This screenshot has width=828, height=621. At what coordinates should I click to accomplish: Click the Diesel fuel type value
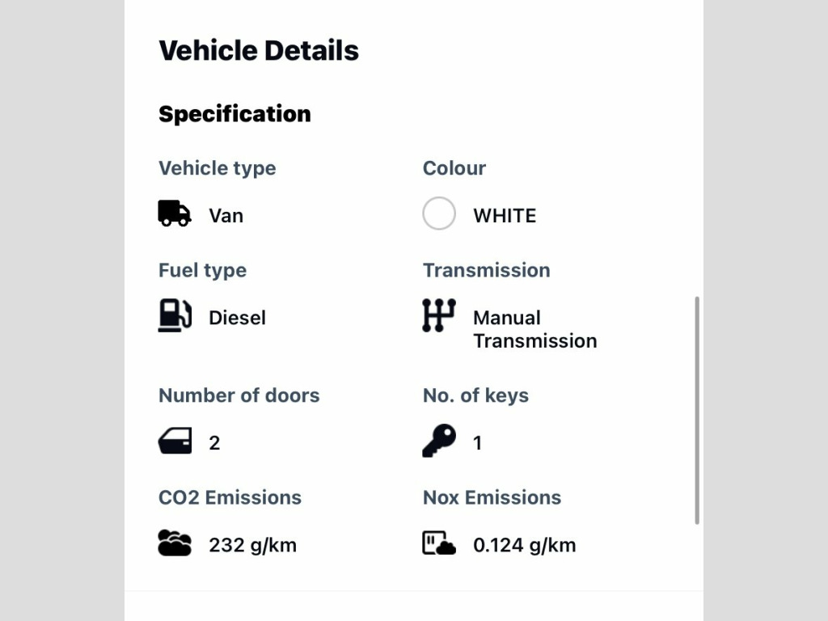coord(237,317)
